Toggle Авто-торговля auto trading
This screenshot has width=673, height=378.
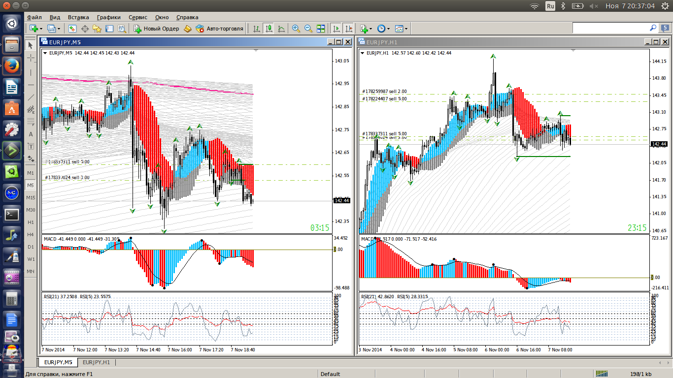(x=219, y=29)
